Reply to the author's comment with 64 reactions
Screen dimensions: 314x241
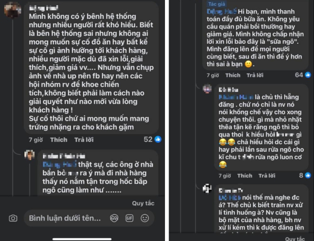tap(255, 75)
